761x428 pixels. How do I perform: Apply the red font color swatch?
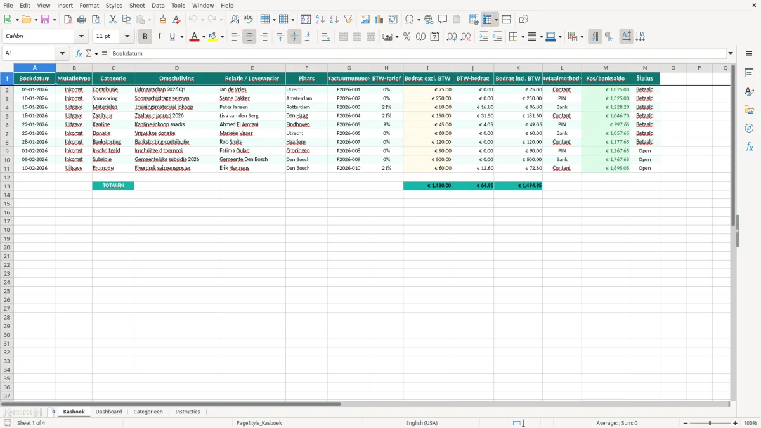tap(194, 37)
